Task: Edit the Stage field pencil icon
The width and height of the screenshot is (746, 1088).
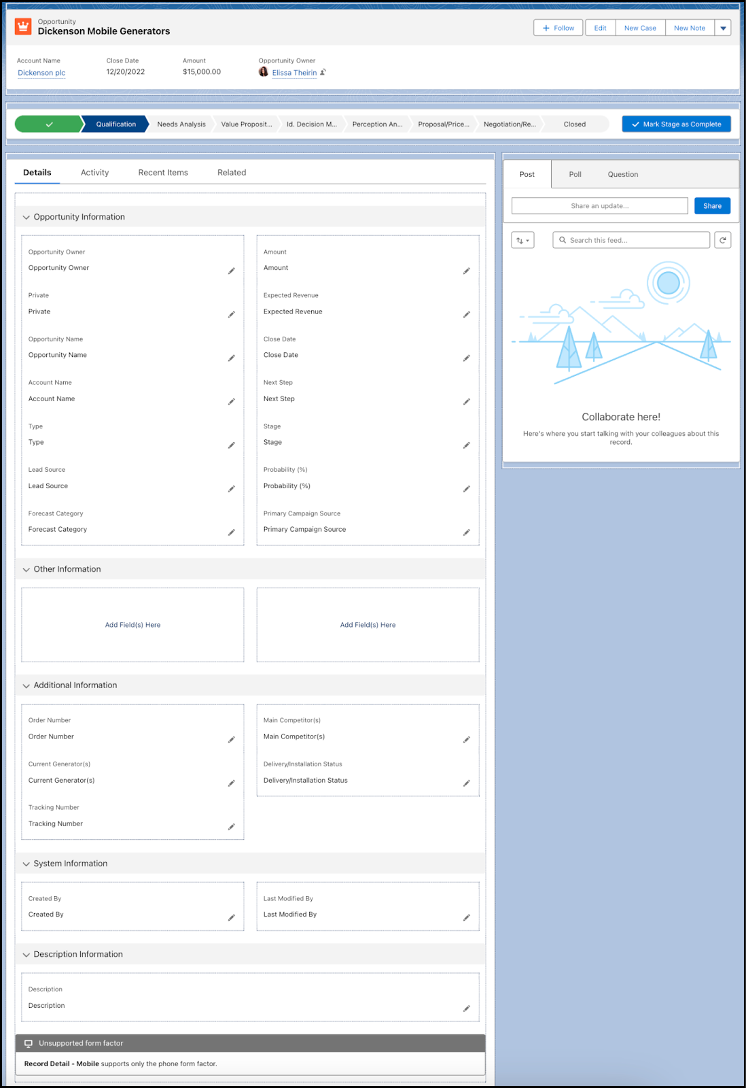Action: pyautogui.click(x=466, y=445)
